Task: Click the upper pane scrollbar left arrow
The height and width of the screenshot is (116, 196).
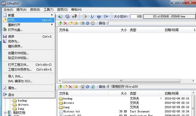Action: click(x=60, y=81)
